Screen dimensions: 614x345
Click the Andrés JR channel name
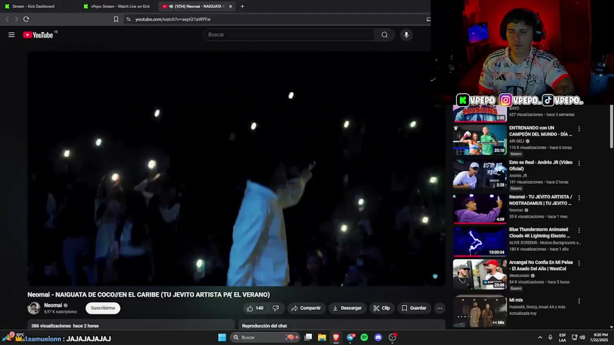518,175
